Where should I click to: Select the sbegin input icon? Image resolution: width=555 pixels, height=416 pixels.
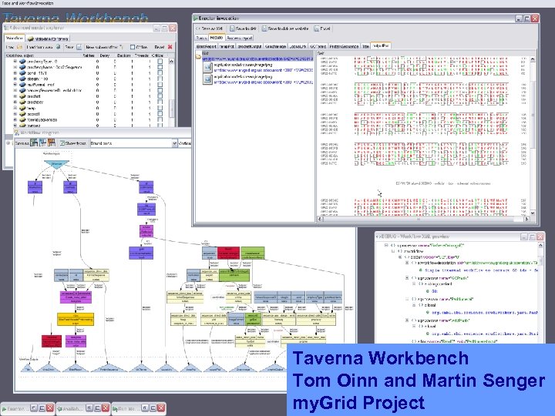pyautogui.click(x=22, y=79)
